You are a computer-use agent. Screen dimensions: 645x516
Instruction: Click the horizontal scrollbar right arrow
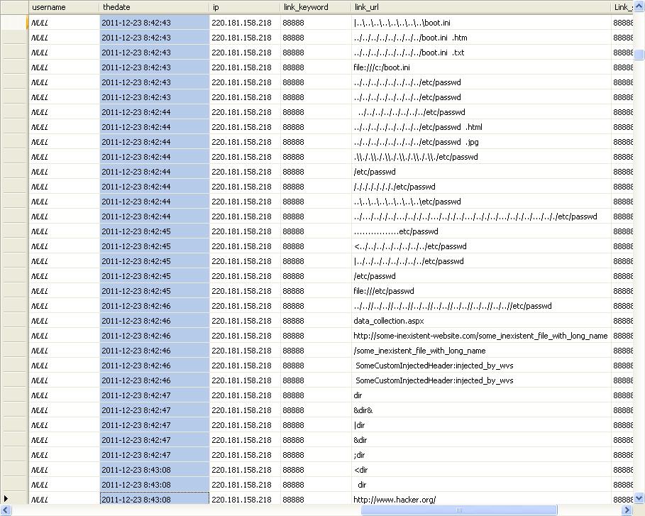(627, 510)
